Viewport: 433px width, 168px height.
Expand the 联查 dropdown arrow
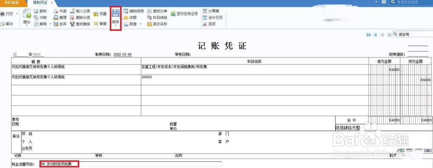(x=140, y=24)
